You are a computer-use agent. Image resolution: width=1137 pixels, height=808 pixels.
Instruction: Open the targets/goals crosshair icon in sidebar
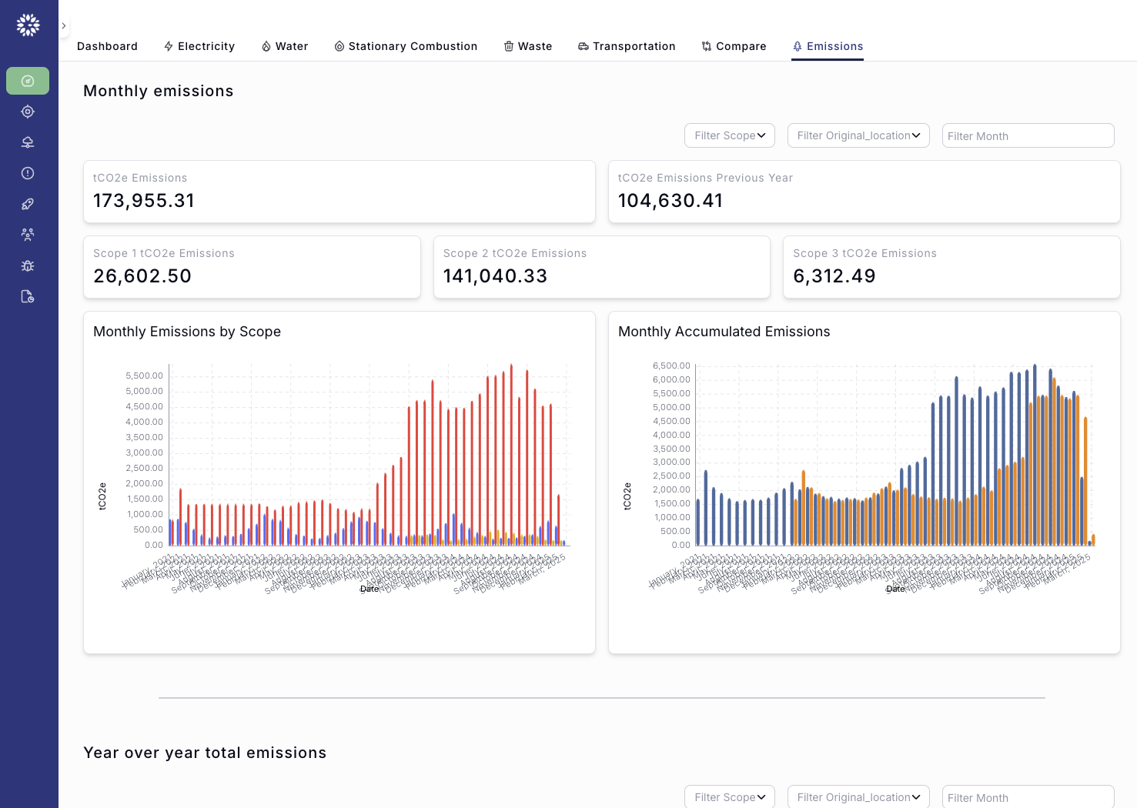coord(28,111)
